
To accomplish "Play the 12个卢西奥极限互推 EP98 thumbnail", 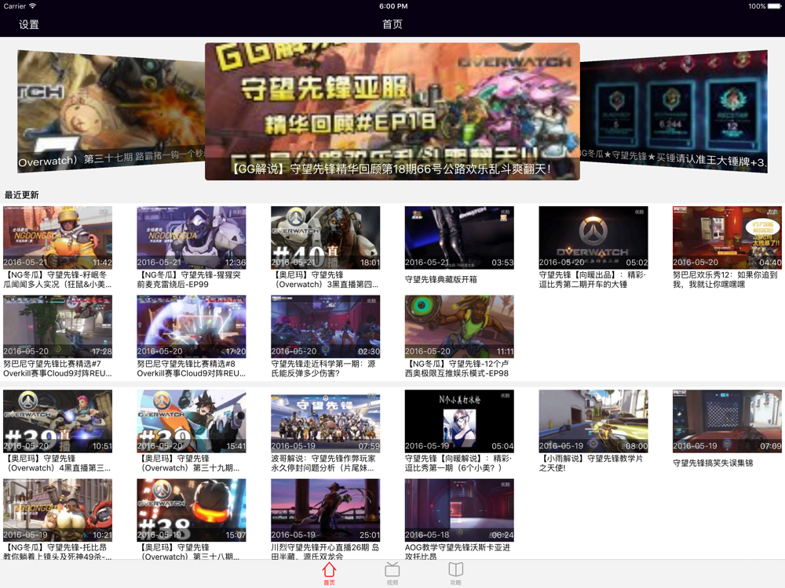I will (459, 326).
